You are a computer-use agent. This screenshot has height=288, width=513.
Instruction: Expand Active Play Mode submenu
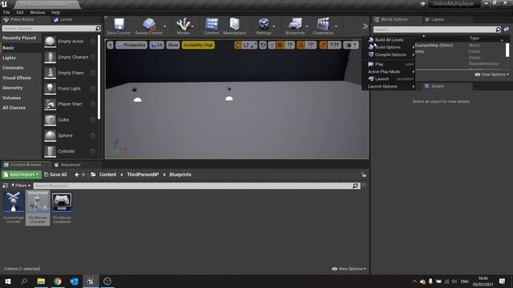[x=389, y=72]
